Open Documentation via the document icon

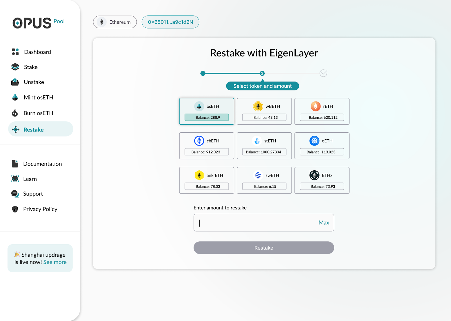click(15, 164)
